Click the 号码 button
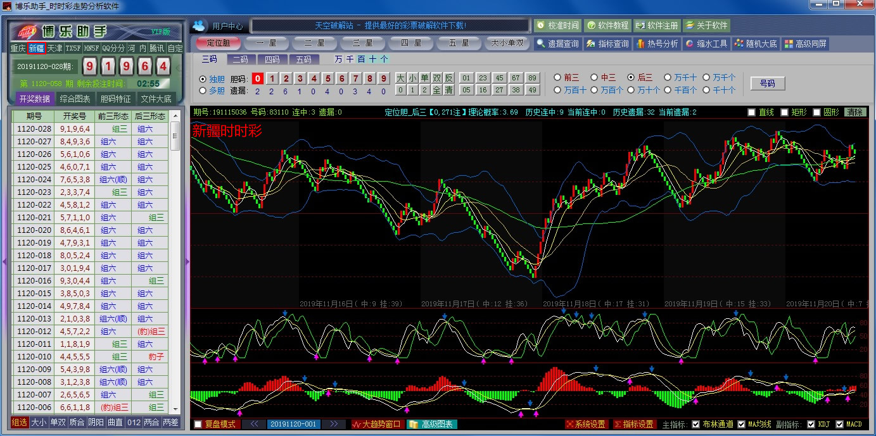This screenshot has height=436, width=876. point(767,84)
